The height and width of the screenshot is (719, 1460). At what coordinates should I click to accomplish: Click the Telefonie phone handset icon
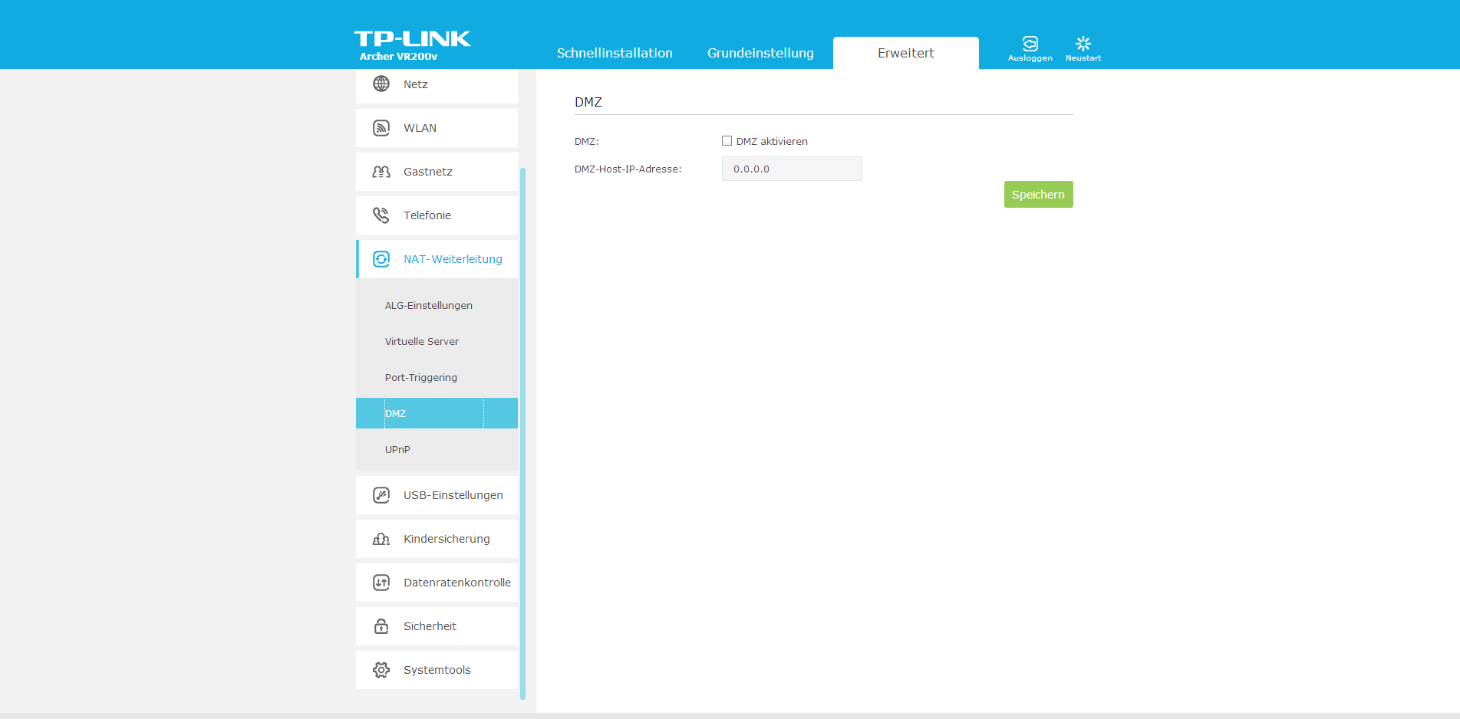click(x=381, y=215)
